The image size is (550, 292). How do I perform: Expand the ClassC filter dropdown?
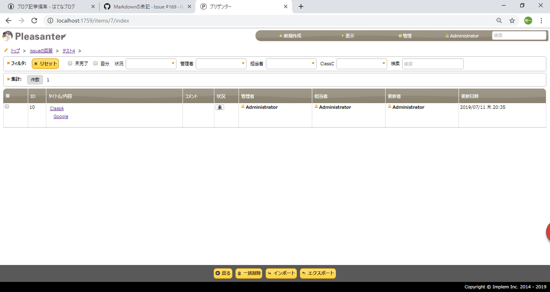(362, 64)
